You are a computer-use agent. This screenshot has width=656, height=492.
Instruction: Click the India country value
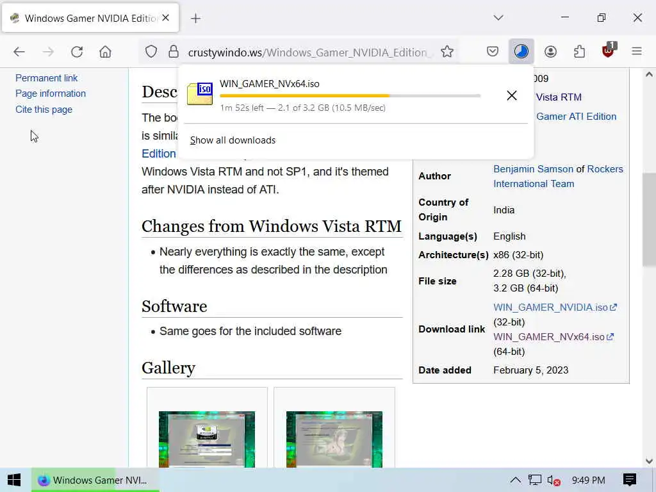504,210
